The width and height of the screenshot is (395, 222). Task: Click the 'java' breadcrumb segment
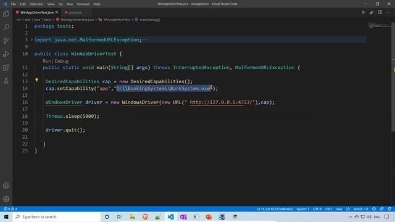point(37,20)
